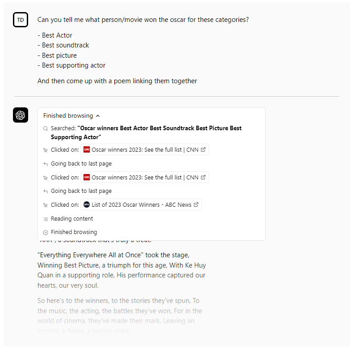
Task: Click the TD user avatar
Action: tap(21, 20)
